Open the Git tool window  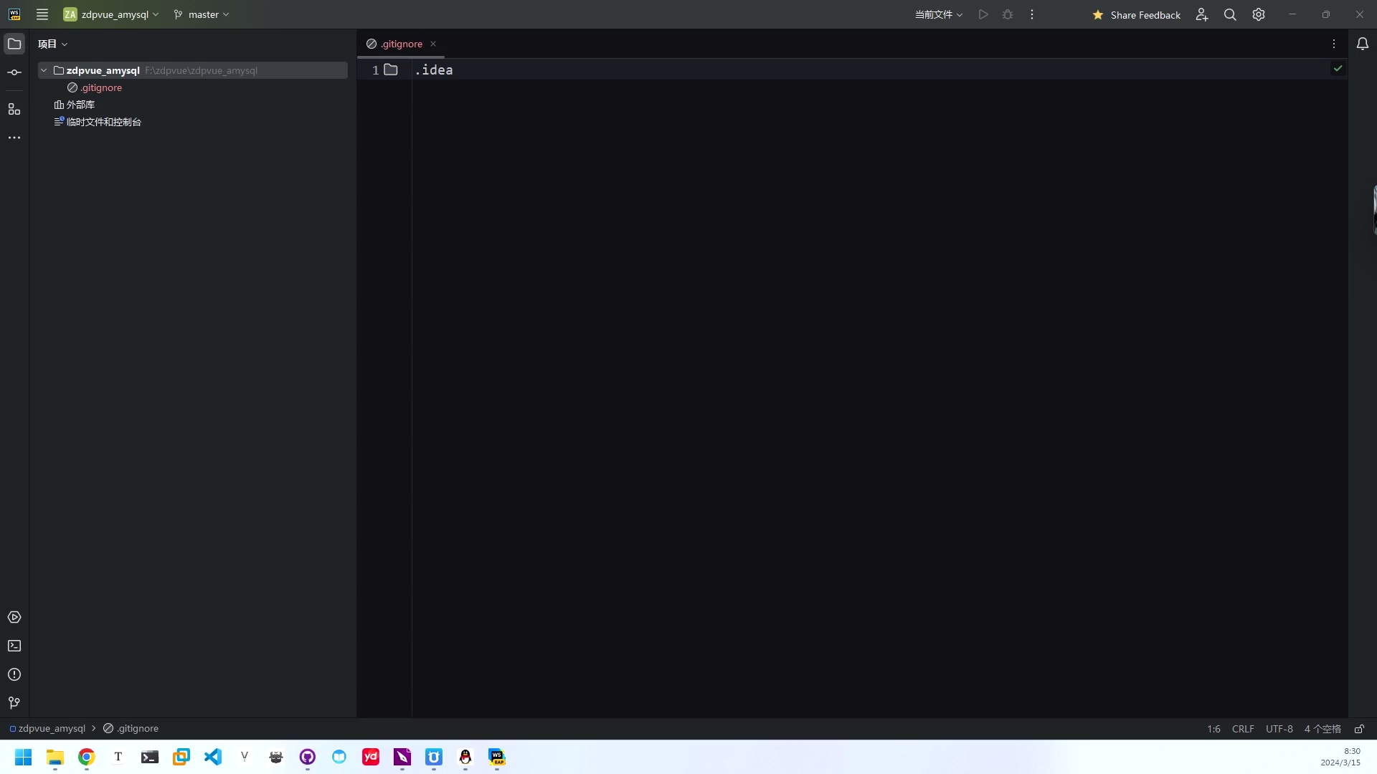coord(14,703)
